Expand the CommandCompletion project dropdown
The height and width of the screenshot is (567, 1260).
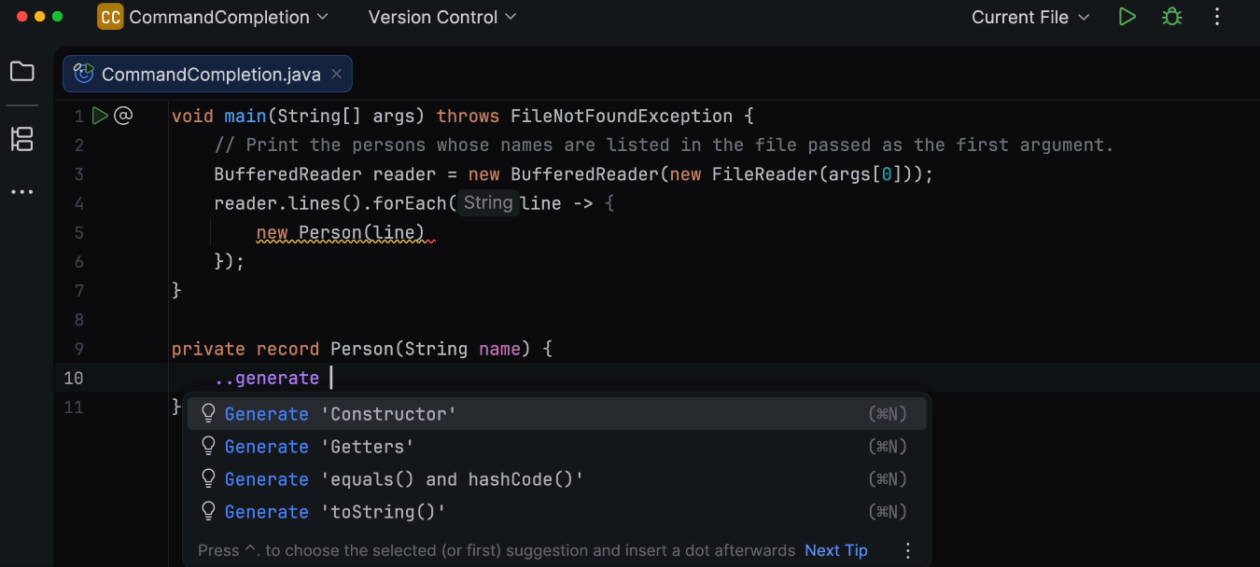click(229, 17)
